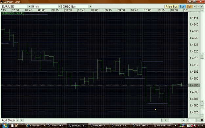Click the 10:00 time axis label
Viewport: 205px width, 128px height.
(148, 10)
